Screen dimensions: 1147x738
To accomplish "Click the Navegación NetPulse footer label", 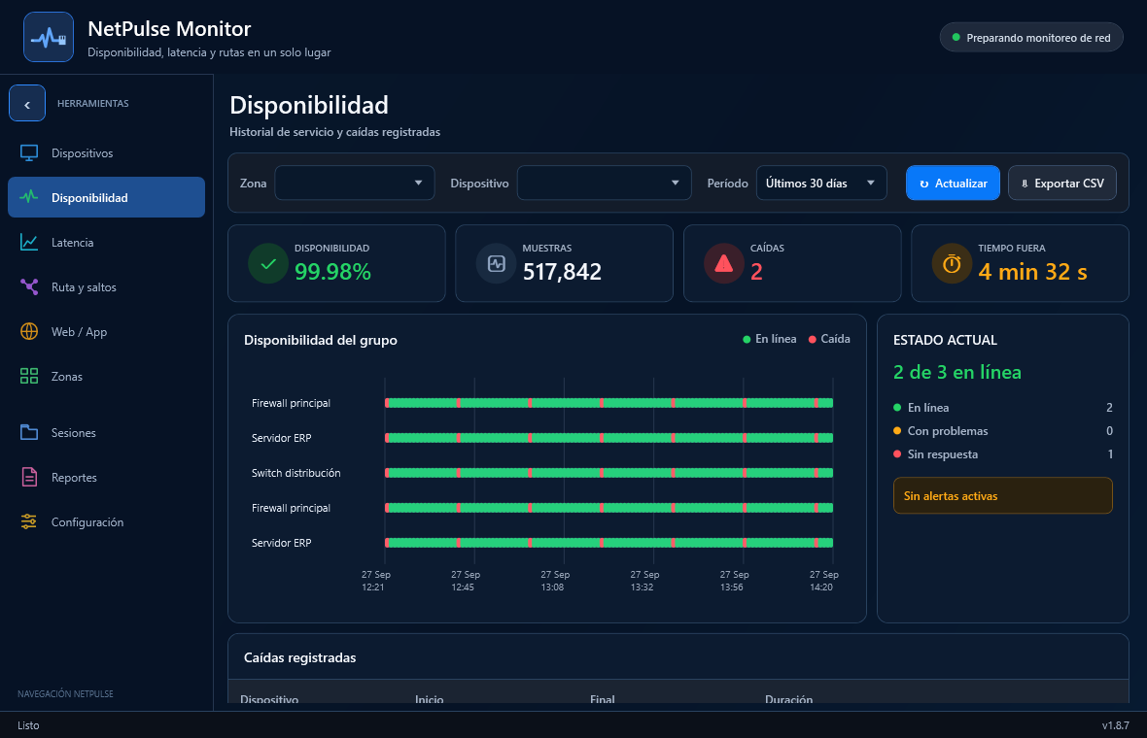I will click(65, 693).
